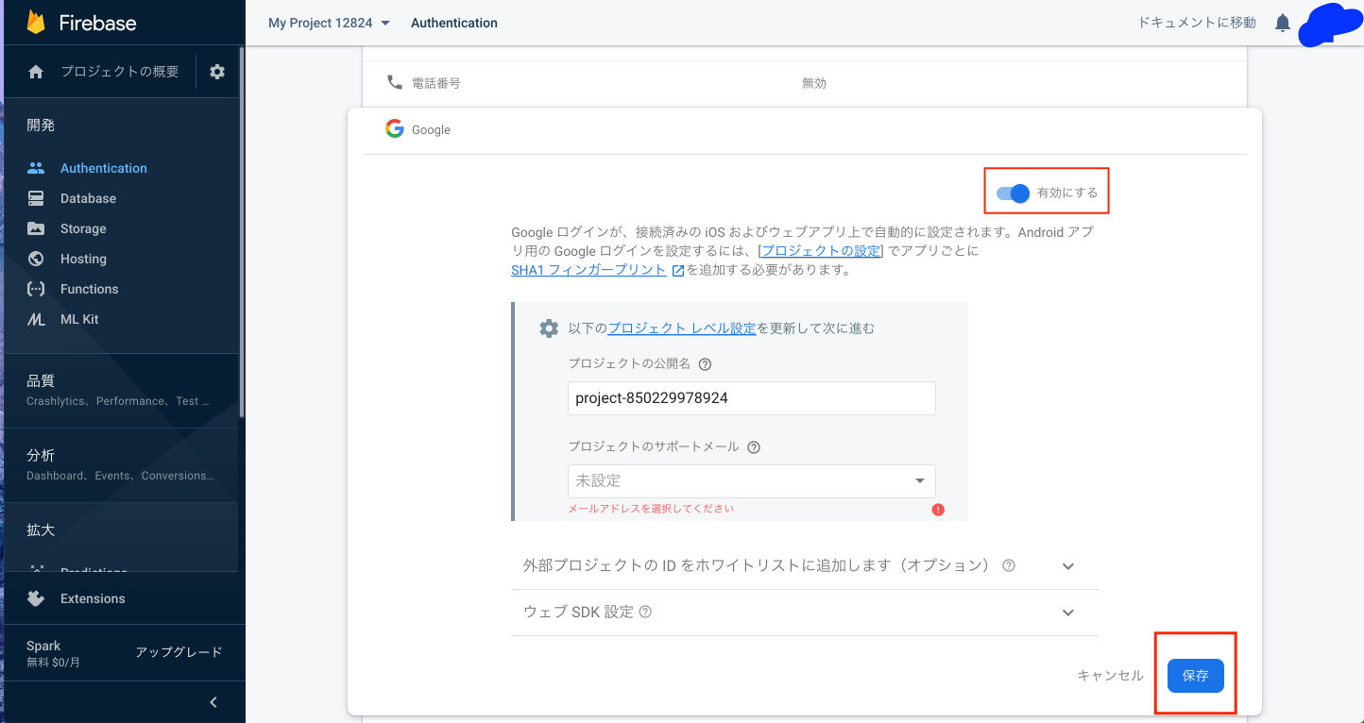Navigate to Hosting

point(84,258)
